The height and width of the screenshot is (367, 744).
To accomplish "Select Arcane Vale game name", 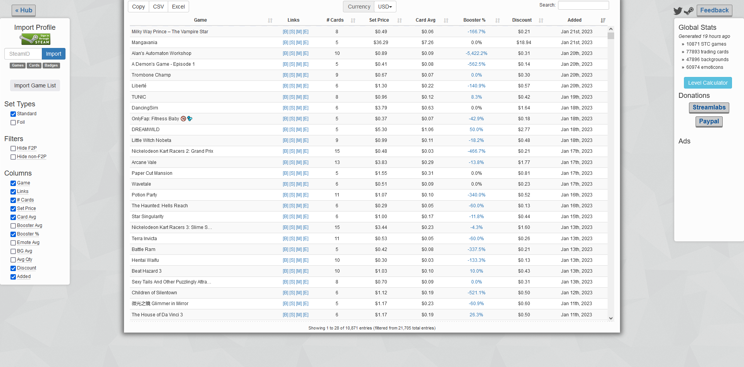I will click(x=144, y=162).
